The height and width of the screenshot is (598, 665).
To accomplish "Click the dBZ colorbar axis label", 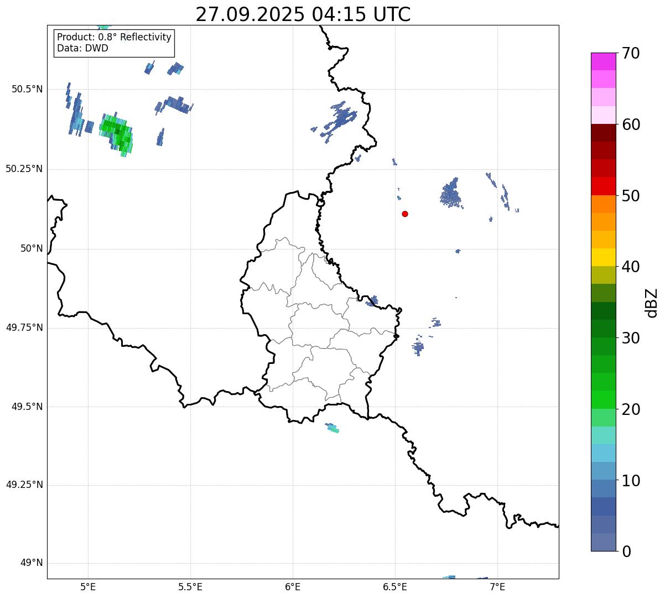I will pyautogui.click(x=652, y=303).
